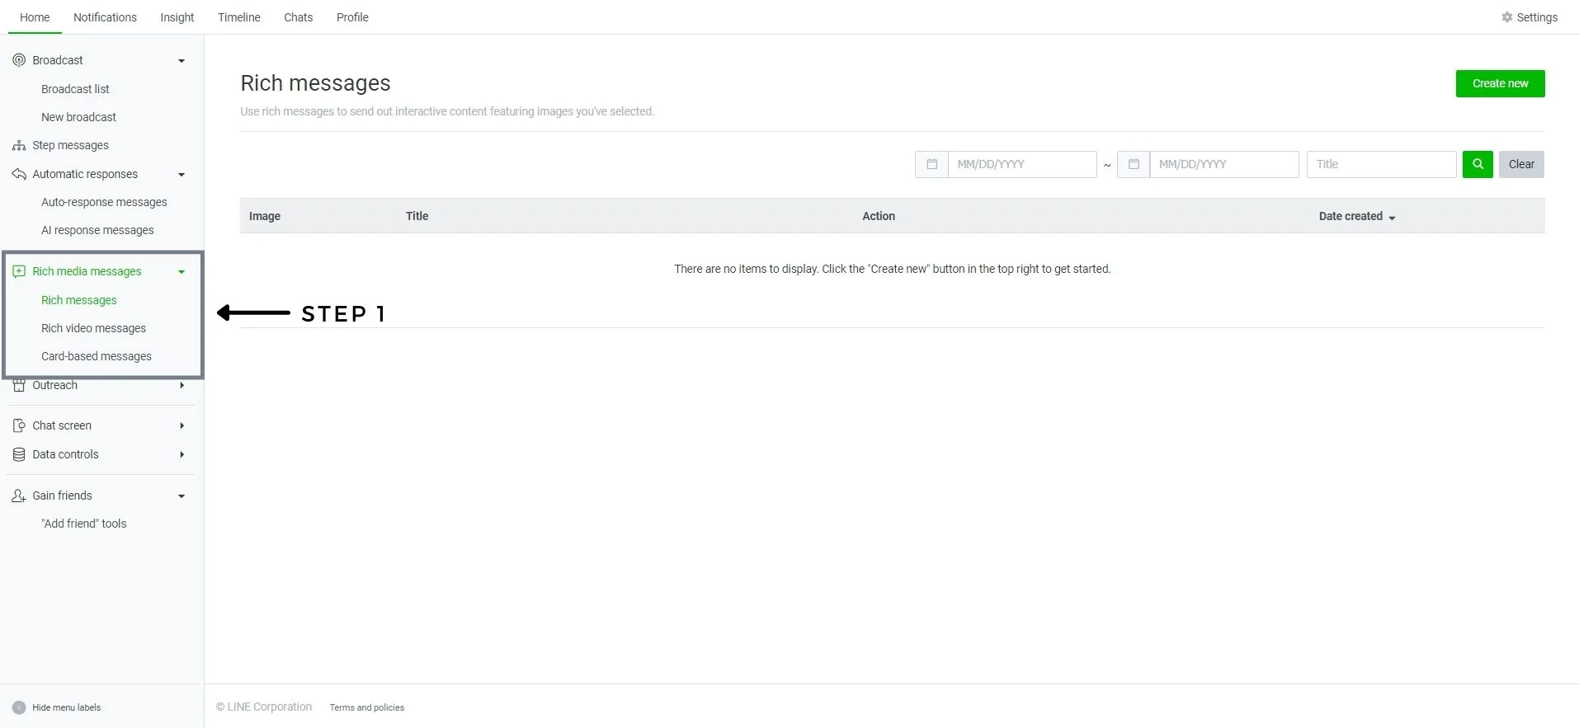
Task: Click the Rich media messages icon
Action: pyautogui.click(x=19, y=271)
